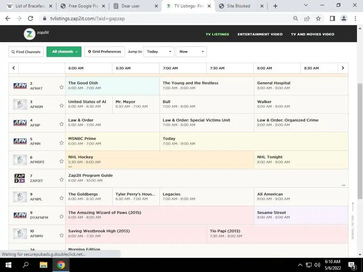The width and height of the screenshot is (363, 272).
Task: Favorite channel 10 AFNMV with the star
Action: [61, 235]
